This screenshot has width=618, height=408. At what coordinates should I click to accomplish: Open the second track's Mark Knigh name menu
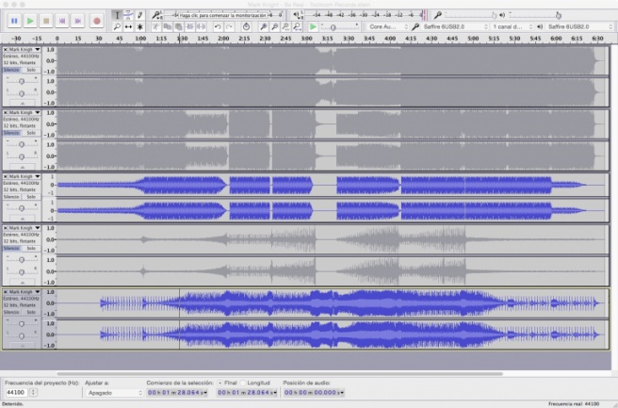pyautogui.click(x=24, y=112)
